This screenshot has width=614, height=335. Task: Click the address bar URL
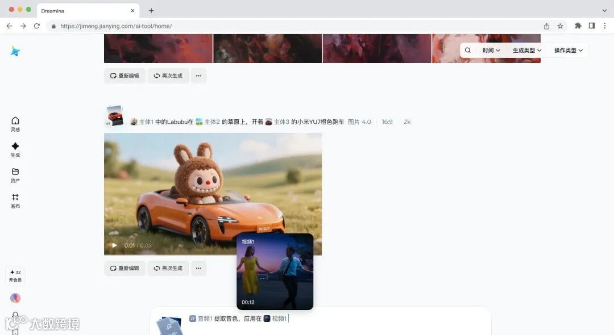116,26
